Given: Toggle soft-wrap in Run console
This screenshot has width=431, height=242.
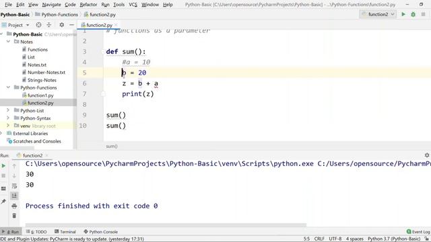Looking at the screenshot, I should click(x=14, y=186).
